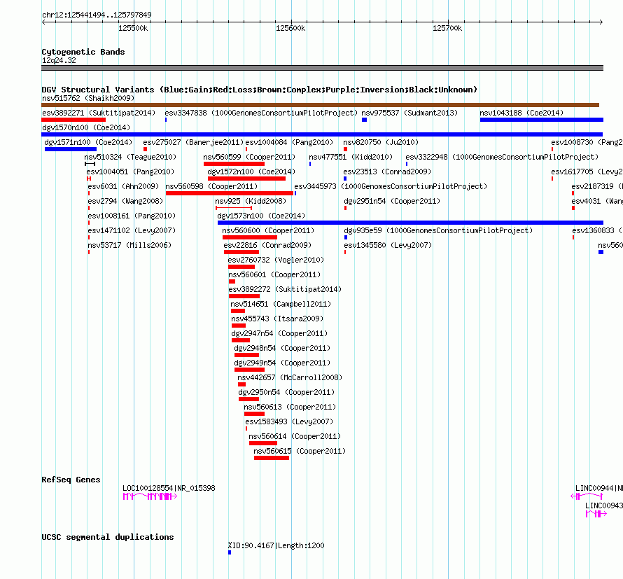Image resolution: width=623 pixels, height=579 pixels.
Task: Click the red loss bar of nsv560598 (Cooper2011)
Action: click(x=230, y=193)
